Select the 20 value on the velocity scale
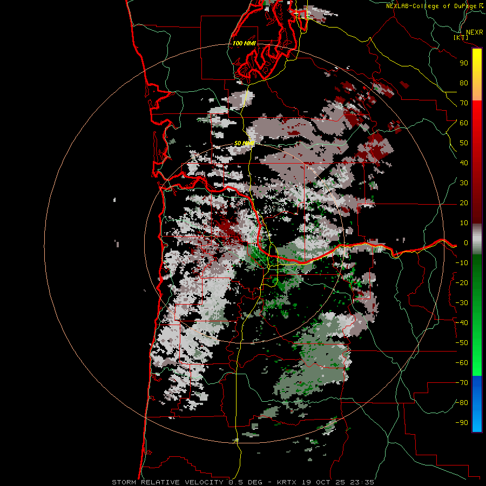The height and width of the screenshot is (486, 486). click(x=464, y=202)
